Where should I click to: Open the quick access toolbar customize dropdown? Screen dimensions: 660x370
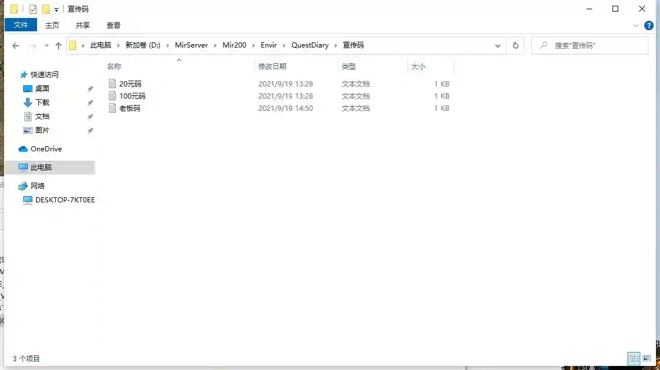[x=56, y=9]
